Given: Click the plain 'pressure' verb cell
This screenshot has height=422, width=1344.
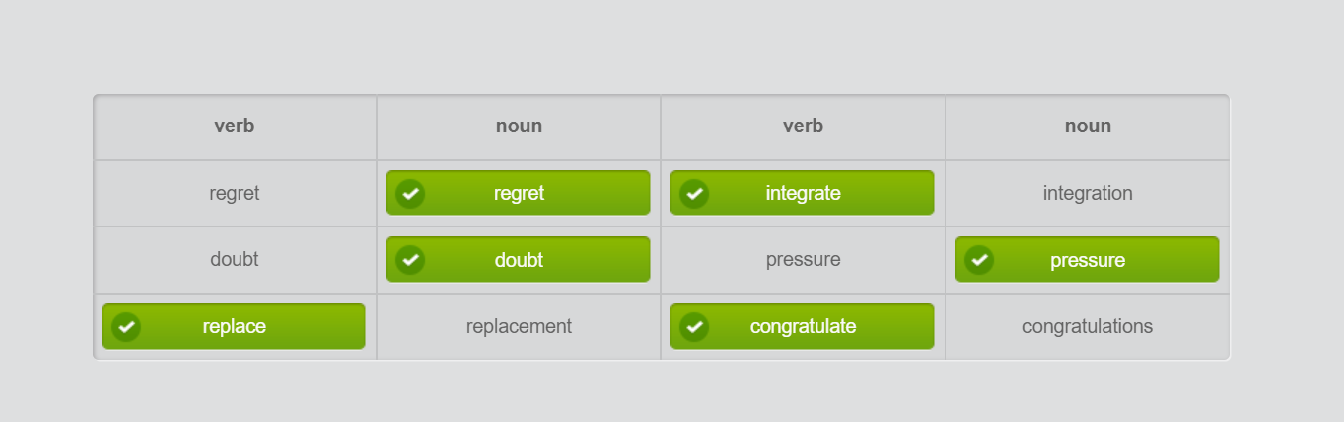Looking at the screenshot, I should point(803,260).
